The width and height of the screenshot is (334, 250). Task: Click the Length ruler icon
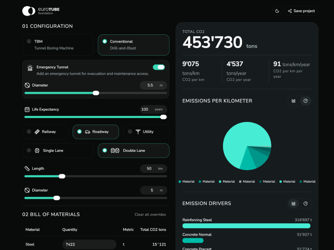[27, 169]
